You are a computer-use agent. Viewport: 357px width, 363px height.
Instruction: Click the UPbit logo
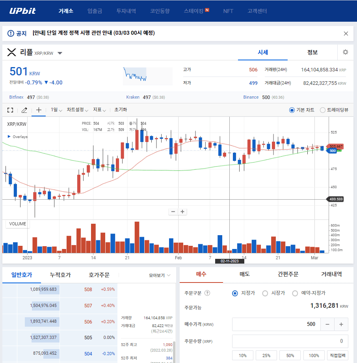[22, 11]
